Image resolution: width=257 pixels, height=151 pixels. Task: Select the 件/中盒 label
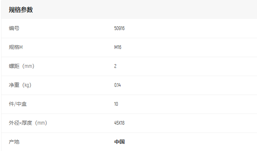click(x=18, y=104)
